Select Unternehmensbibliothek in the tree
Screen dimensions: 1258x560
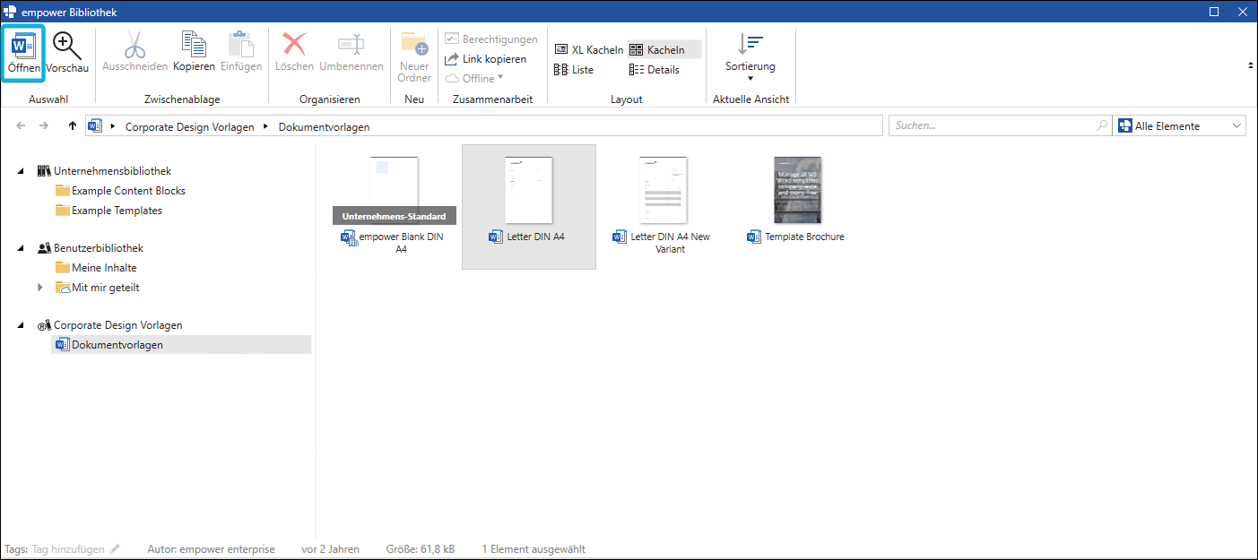pyautogui.click(x=112, y=171)
